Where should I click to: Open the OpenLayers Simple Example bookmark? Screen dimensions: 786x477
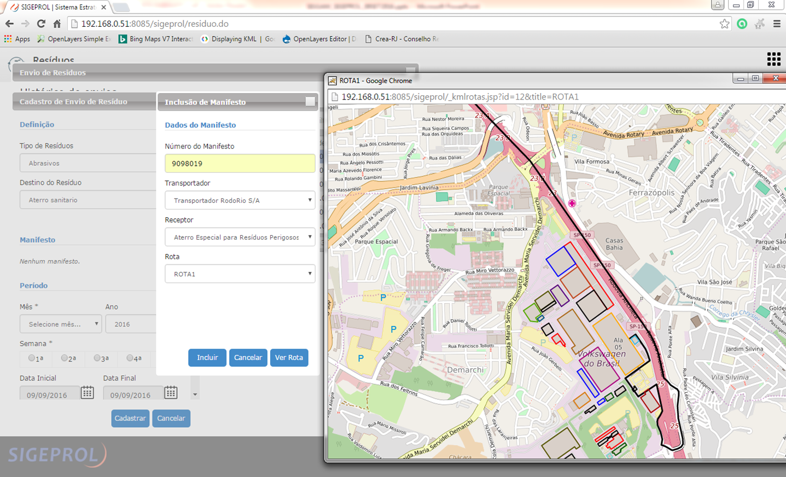point(74,39)
